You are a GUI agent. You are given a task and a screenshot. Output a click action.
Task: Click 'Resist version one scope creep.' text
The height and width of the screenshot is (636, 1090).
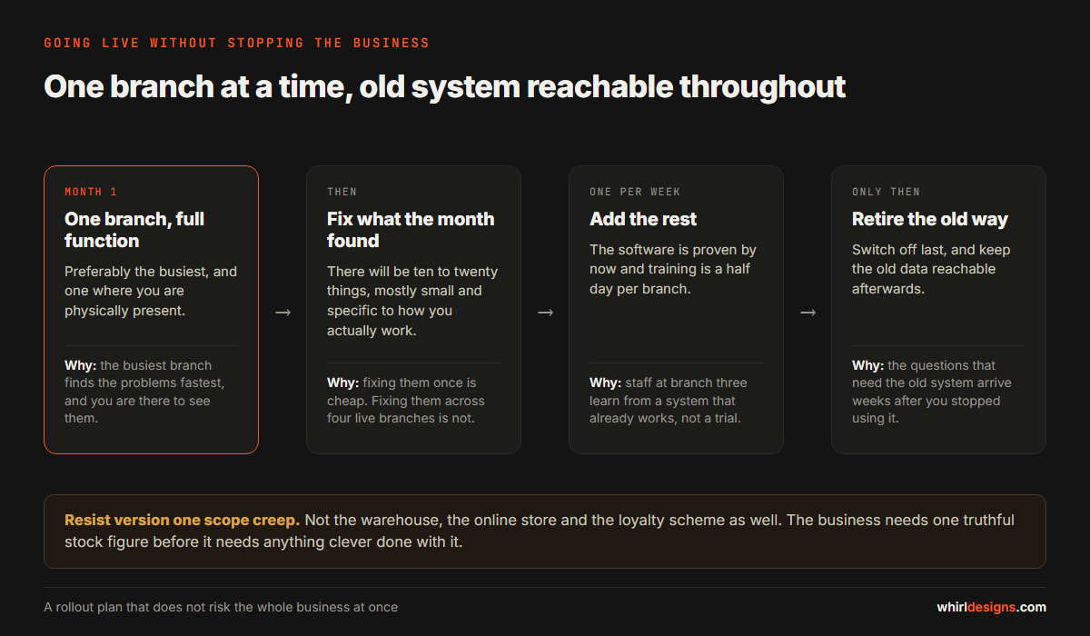(182, 520)
